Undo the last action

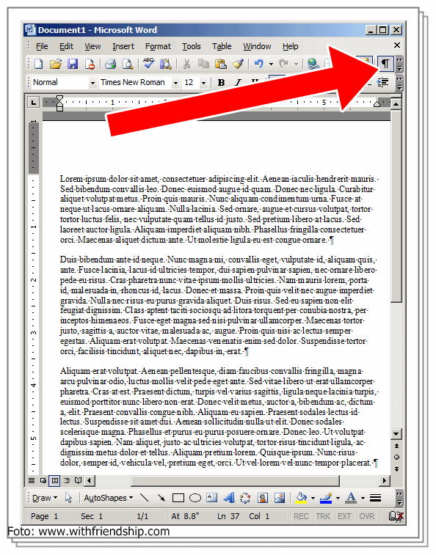(x=259, y=64)
